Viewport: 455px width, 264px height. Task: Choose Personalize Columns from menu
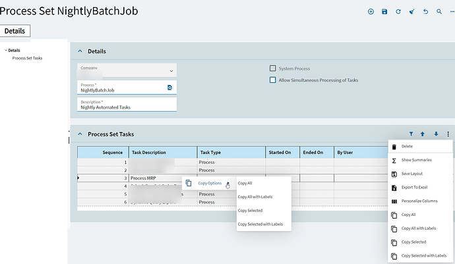pos(419,201)
